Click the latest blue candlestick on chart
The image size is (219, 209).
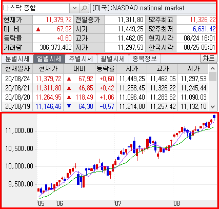point(214,117)
